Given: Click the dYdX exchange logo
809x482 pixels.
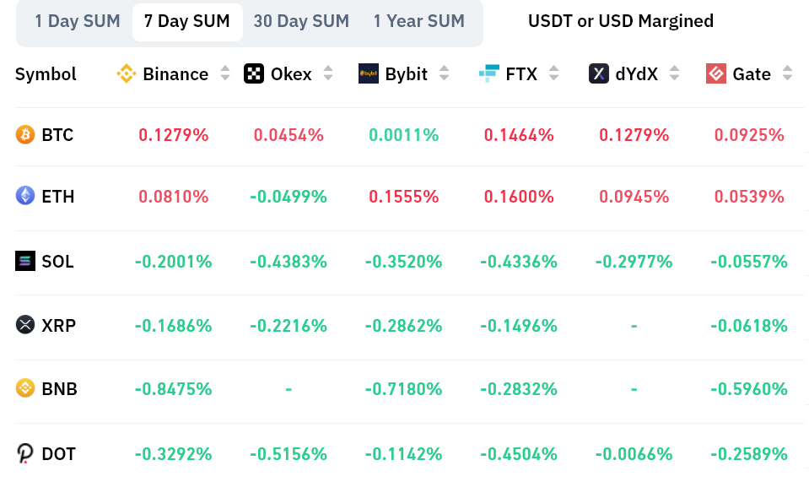Looking at the screenshot, I should point(599,74).
